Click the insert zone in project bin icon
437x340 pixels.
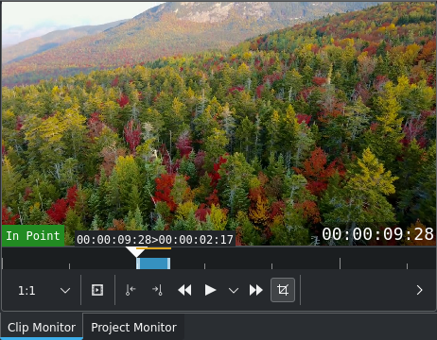pos(97,290)
